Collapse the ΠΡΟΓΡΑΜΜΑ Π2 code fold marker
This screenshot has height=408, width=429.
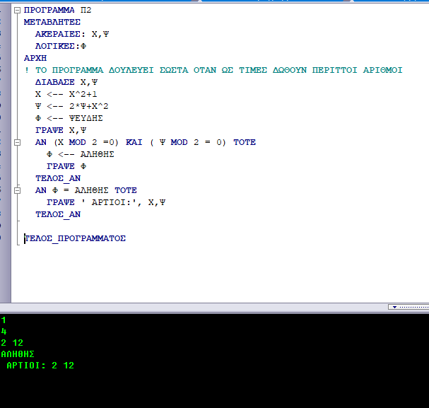click(18, 11)
